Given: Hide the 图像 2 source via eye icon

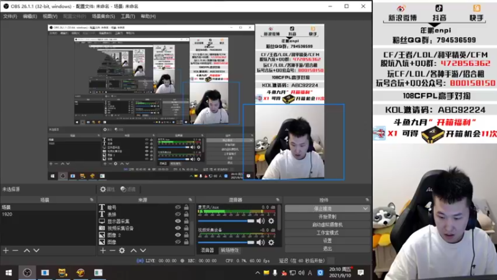Looking at the screenshot, I should pyautogui.click(x=178, y=235).
